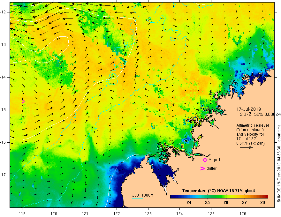
Task: Click the colorbar tick label 27
Action: 244,203
